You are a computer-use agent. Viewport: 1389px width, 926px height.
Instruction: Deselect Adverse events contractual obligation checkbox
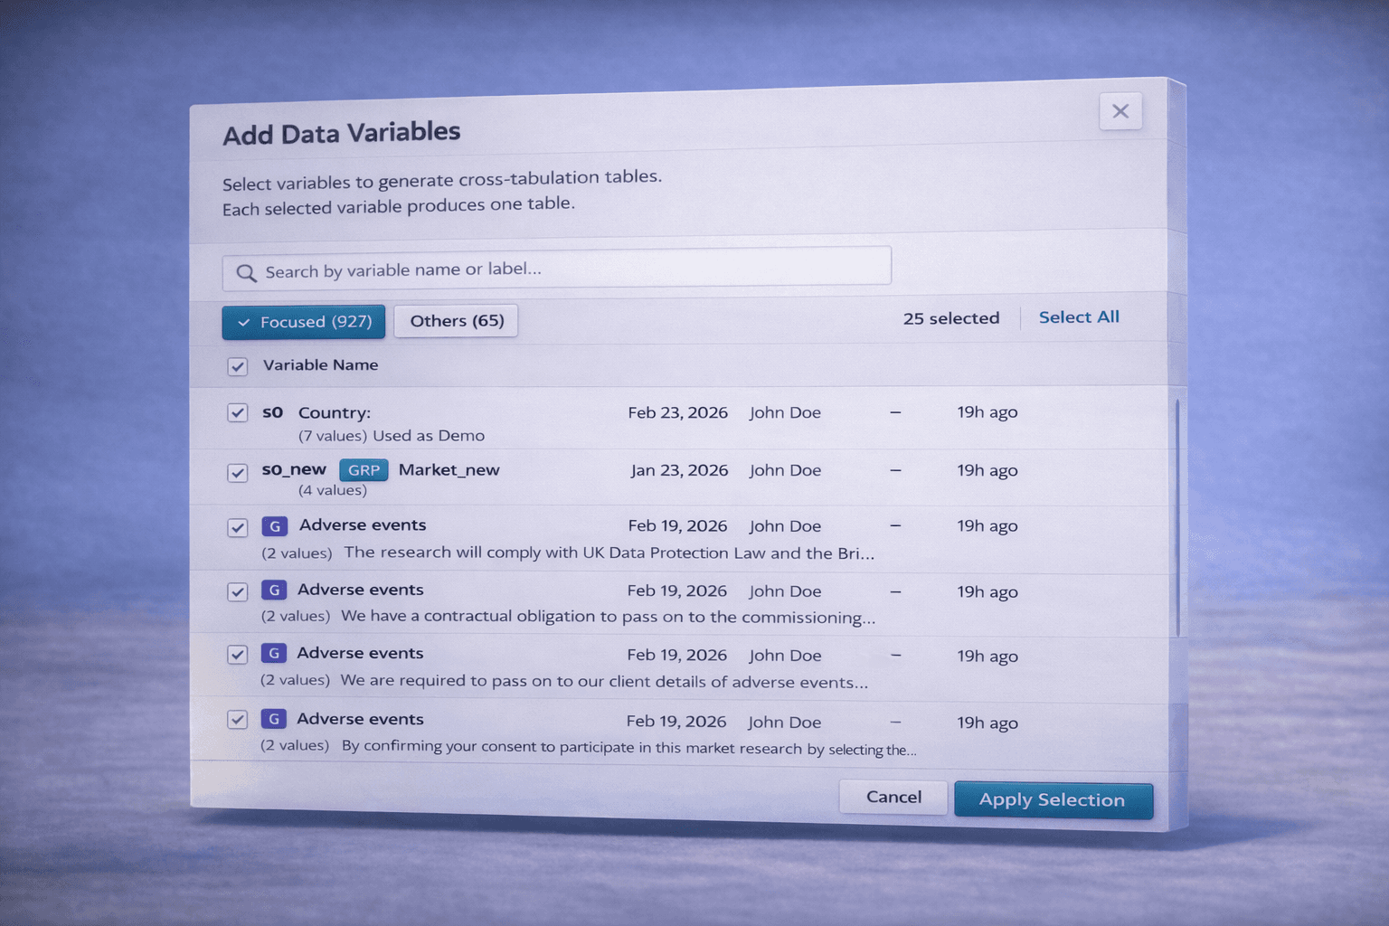(x=238, y=592)
